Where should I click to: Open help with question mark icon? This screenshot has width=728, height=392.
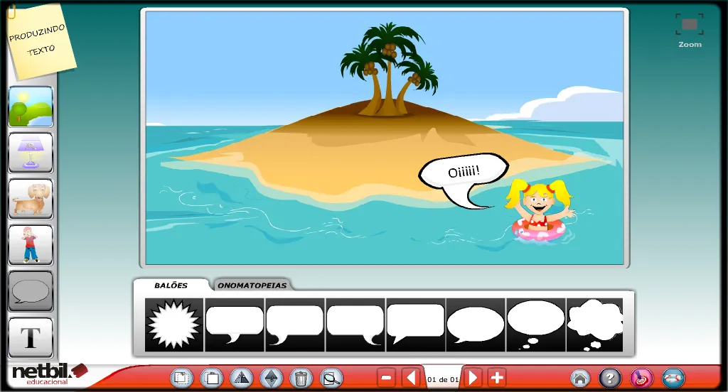pyautogui.click(x=610, y=379)
